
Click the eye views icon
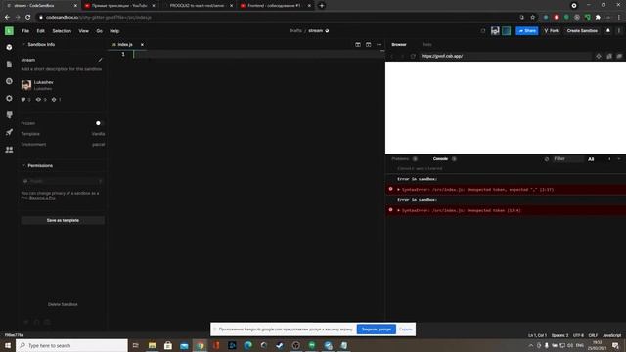click(x=38, y=100)
